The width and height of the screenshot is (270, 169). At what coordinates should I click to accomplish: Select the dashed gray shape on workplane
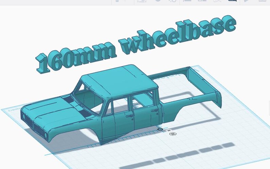pos(178,155)
